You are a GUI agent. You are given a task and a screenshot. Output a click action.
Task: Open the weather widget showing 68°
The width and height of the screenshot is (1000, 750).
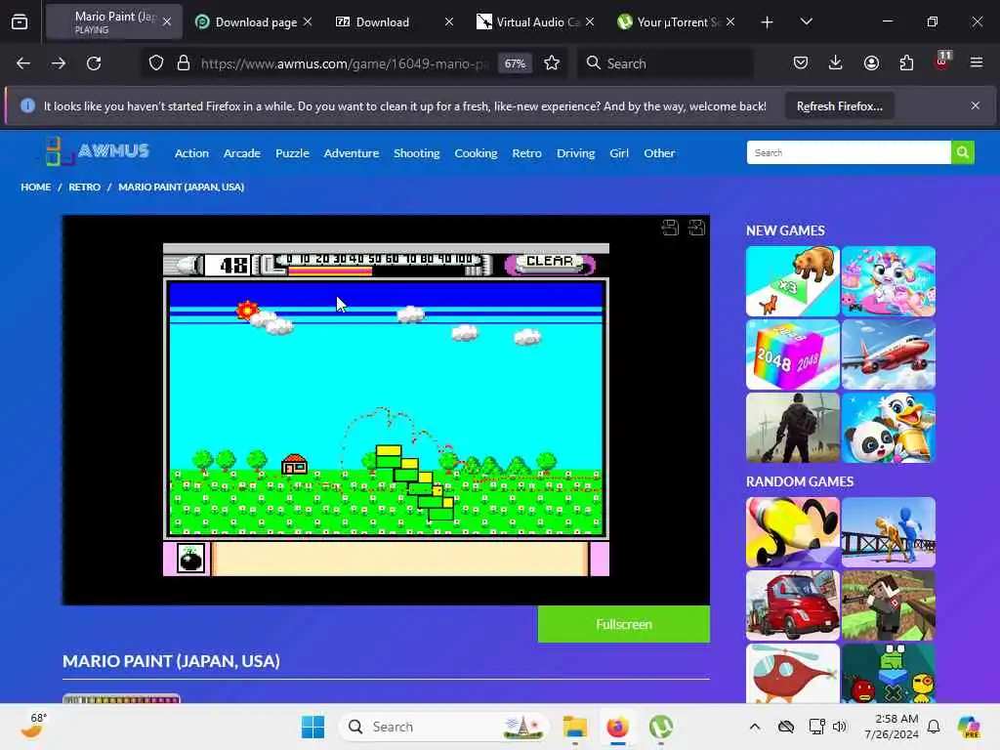(x=35, y=726)
